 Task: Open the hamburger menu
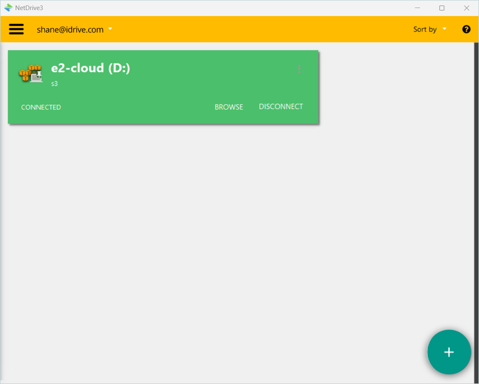pos(16,29)
